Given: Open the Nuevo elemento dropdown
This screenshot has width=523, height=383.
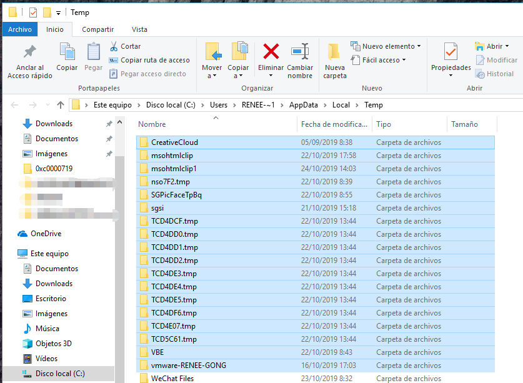Looking at the screenshot, I should pyautogui.click(x=386, y=46).
